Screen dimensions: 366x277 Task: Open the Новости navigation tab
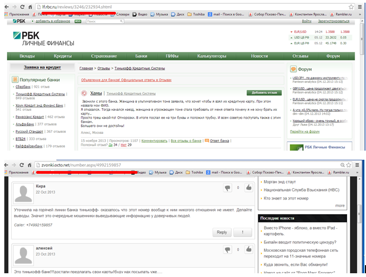click(x=259, y=56)
